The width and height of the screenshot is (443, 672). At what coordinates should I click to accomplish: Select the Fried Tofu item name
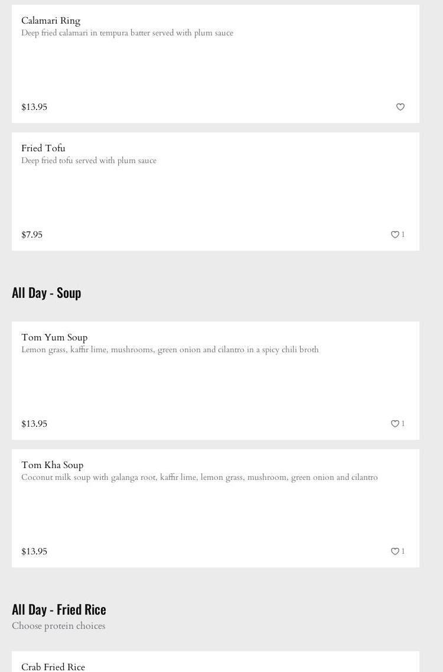click(x=43, y=148)
